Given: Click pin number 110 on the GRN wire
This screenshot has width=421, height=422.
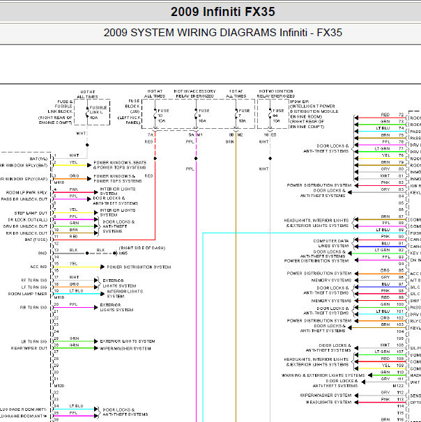Looking at the screenshot, I should tap(401, 373).
